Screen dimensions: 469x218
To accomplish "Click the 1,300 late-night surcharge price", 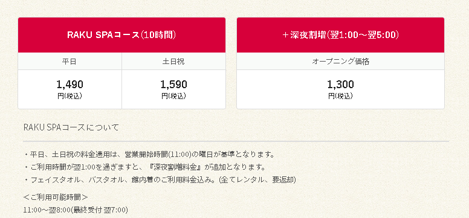I will coord(340,85).
